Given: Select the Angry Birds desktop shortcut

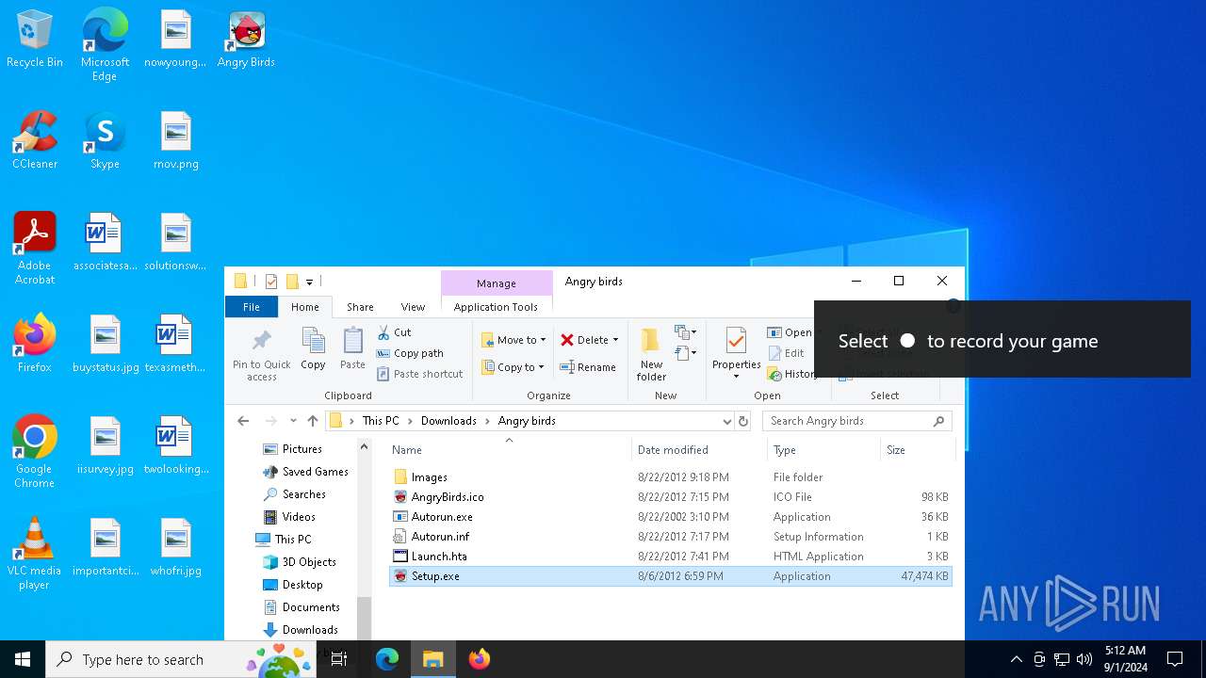Looking at the screenshot, I should pyautogui.click(x=246, y=40).
